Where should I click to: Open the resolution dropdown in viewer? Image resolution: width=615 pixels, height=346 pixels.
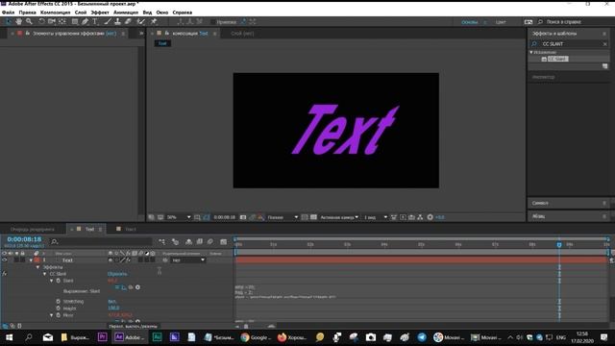283,217
